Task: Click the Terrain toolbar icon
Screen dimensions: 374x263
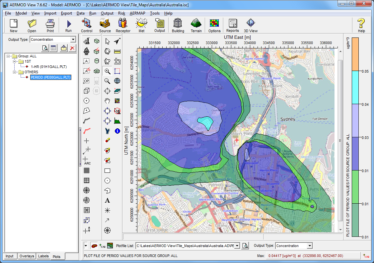Action: 196,25
